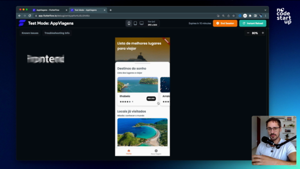The image size is (300, 169).
Task: Zoom in with the plus icon
Action: tap(262, 33)
